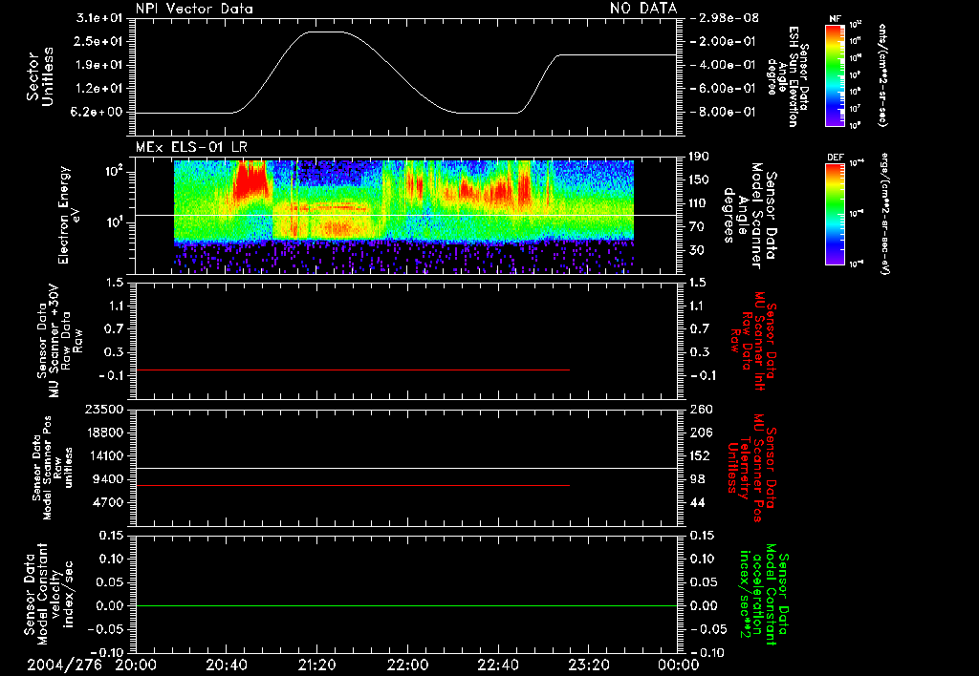Viewport: 979px width, 676px height.
Task: Click the "23500" scanner position tick value
Action: click(103, 409)
